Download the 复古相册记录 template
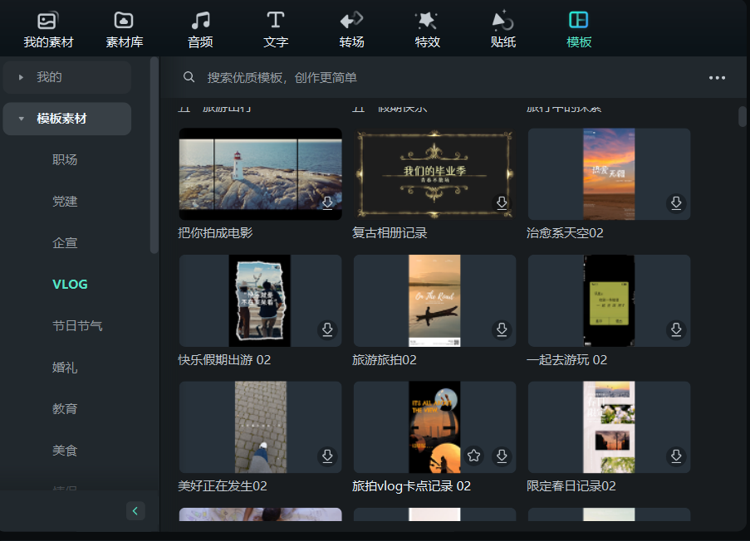750x541 pixels. 502,202
